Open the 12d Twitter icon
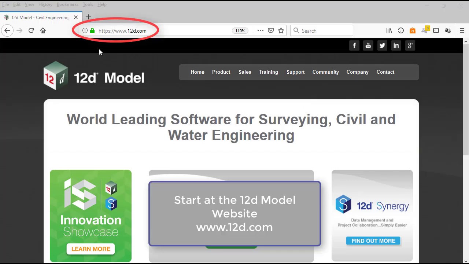Viewport: 469px width, 264px height. coord(382,45)
